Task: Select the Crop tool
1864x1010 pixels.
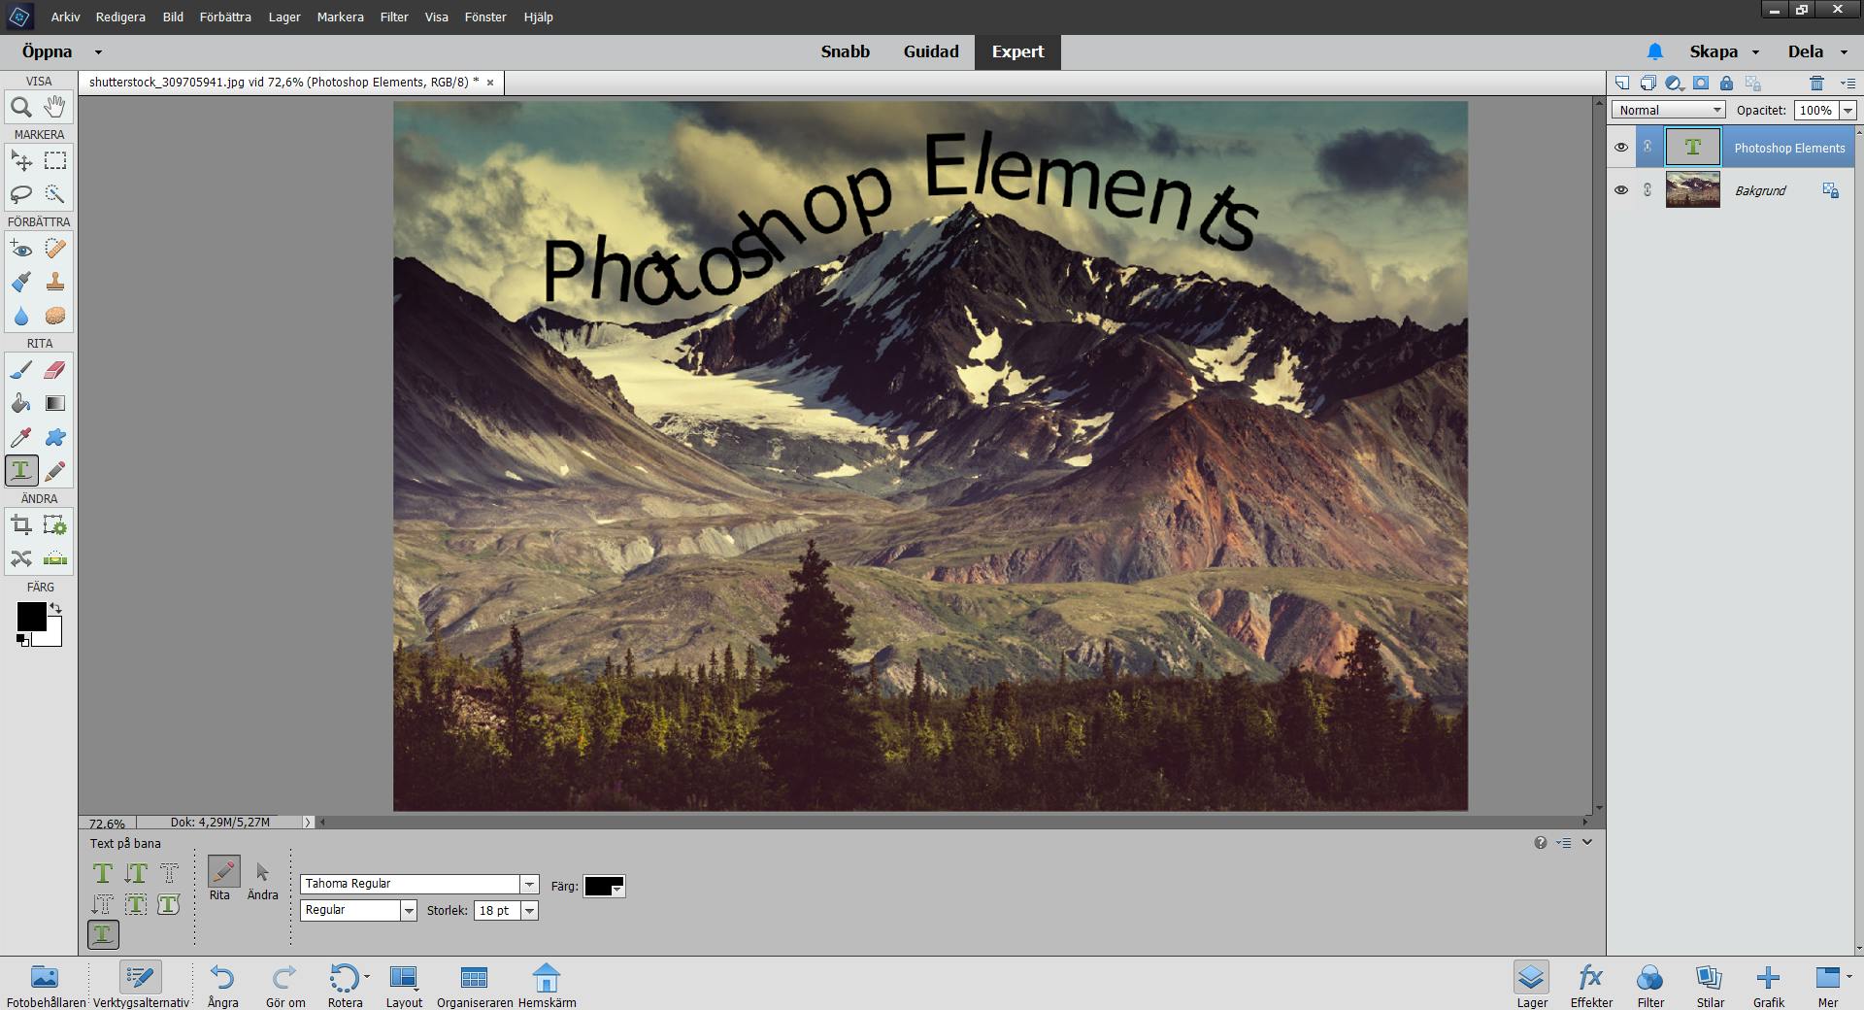Action: coord(21,525)
